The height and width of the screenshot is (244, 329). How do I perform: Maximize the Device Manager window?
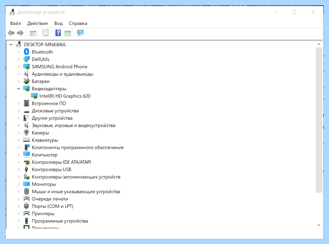[x=294, y=12]
